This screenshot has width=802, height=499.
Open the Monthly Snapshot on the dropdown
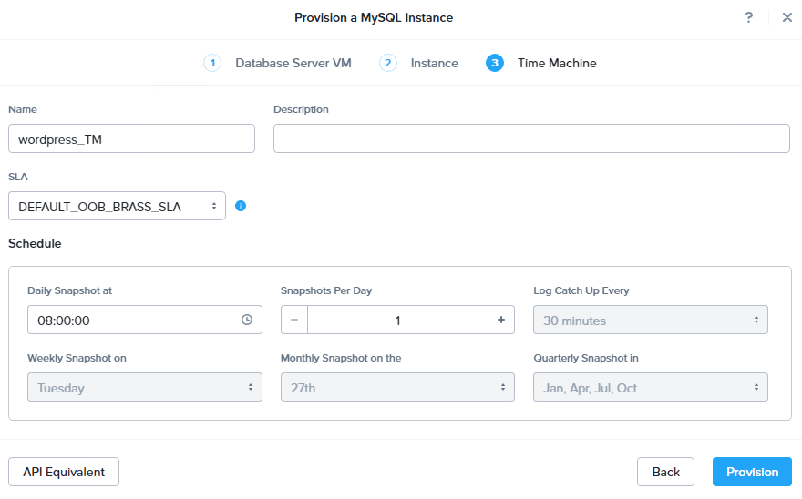coord(397,388)
